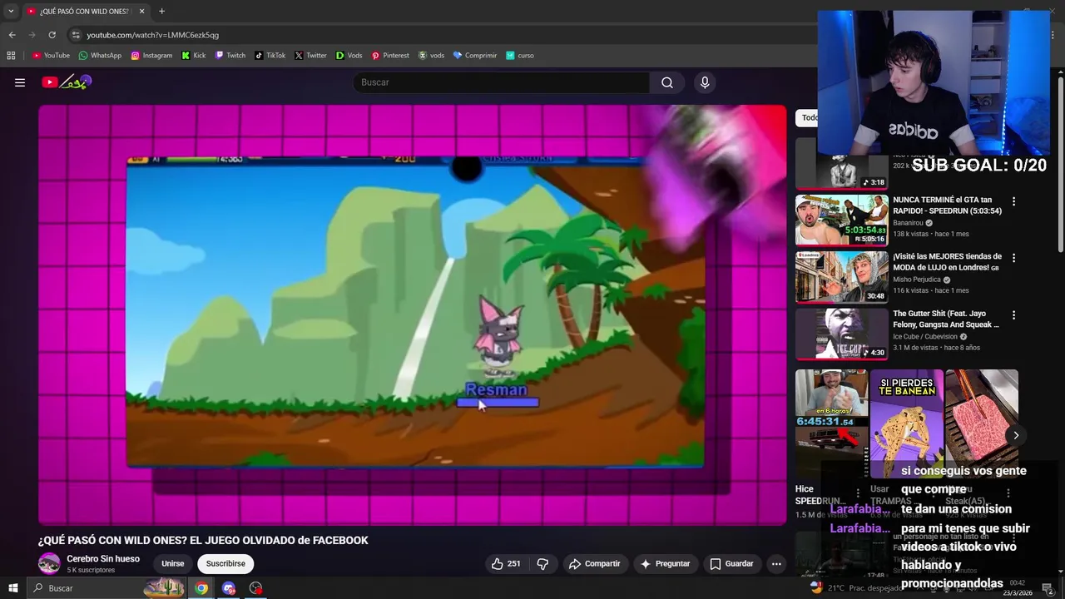Reload the page with refresh icon

click(52, 35)
